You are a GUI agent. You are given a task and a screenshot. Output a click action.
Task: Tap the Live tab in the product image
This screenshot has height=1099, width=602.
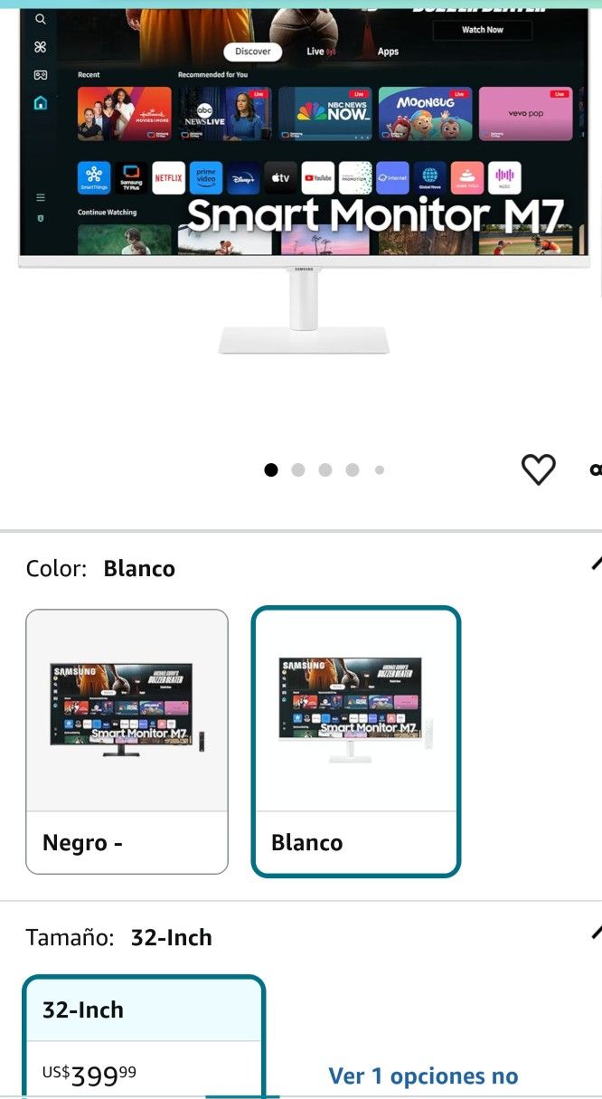point(320,52)
